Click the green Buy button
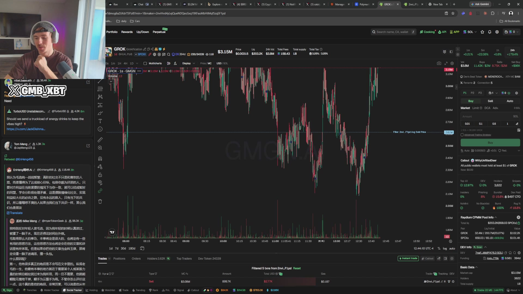523x294 pixels. pos(490,143)
